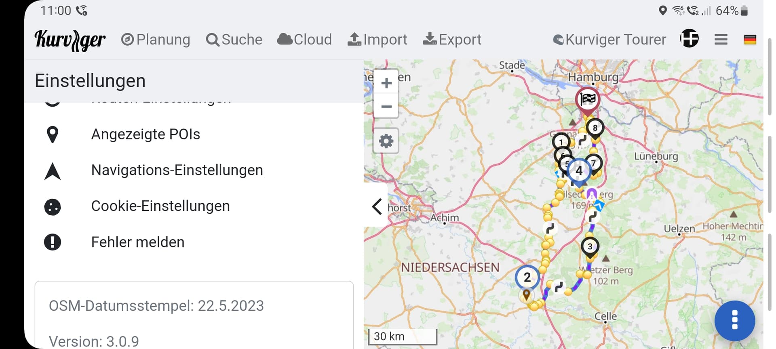Open user account avatar icon
776x349 pixels.
[x=689, y=39]
